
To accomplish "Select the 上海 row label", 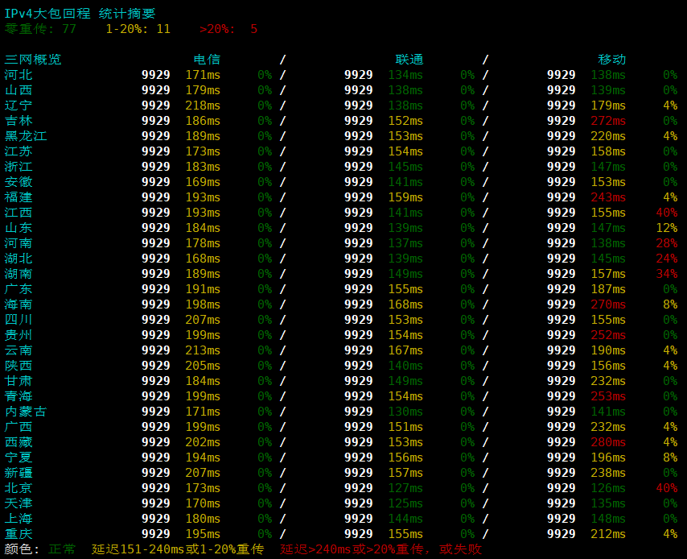I will [x=19, y=519].
